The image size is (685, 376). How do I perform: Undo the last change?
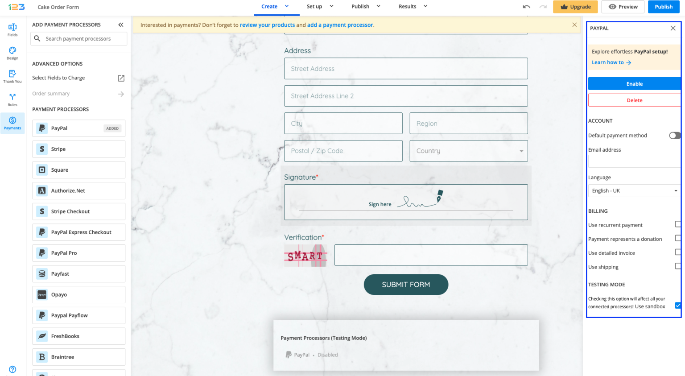527,7
